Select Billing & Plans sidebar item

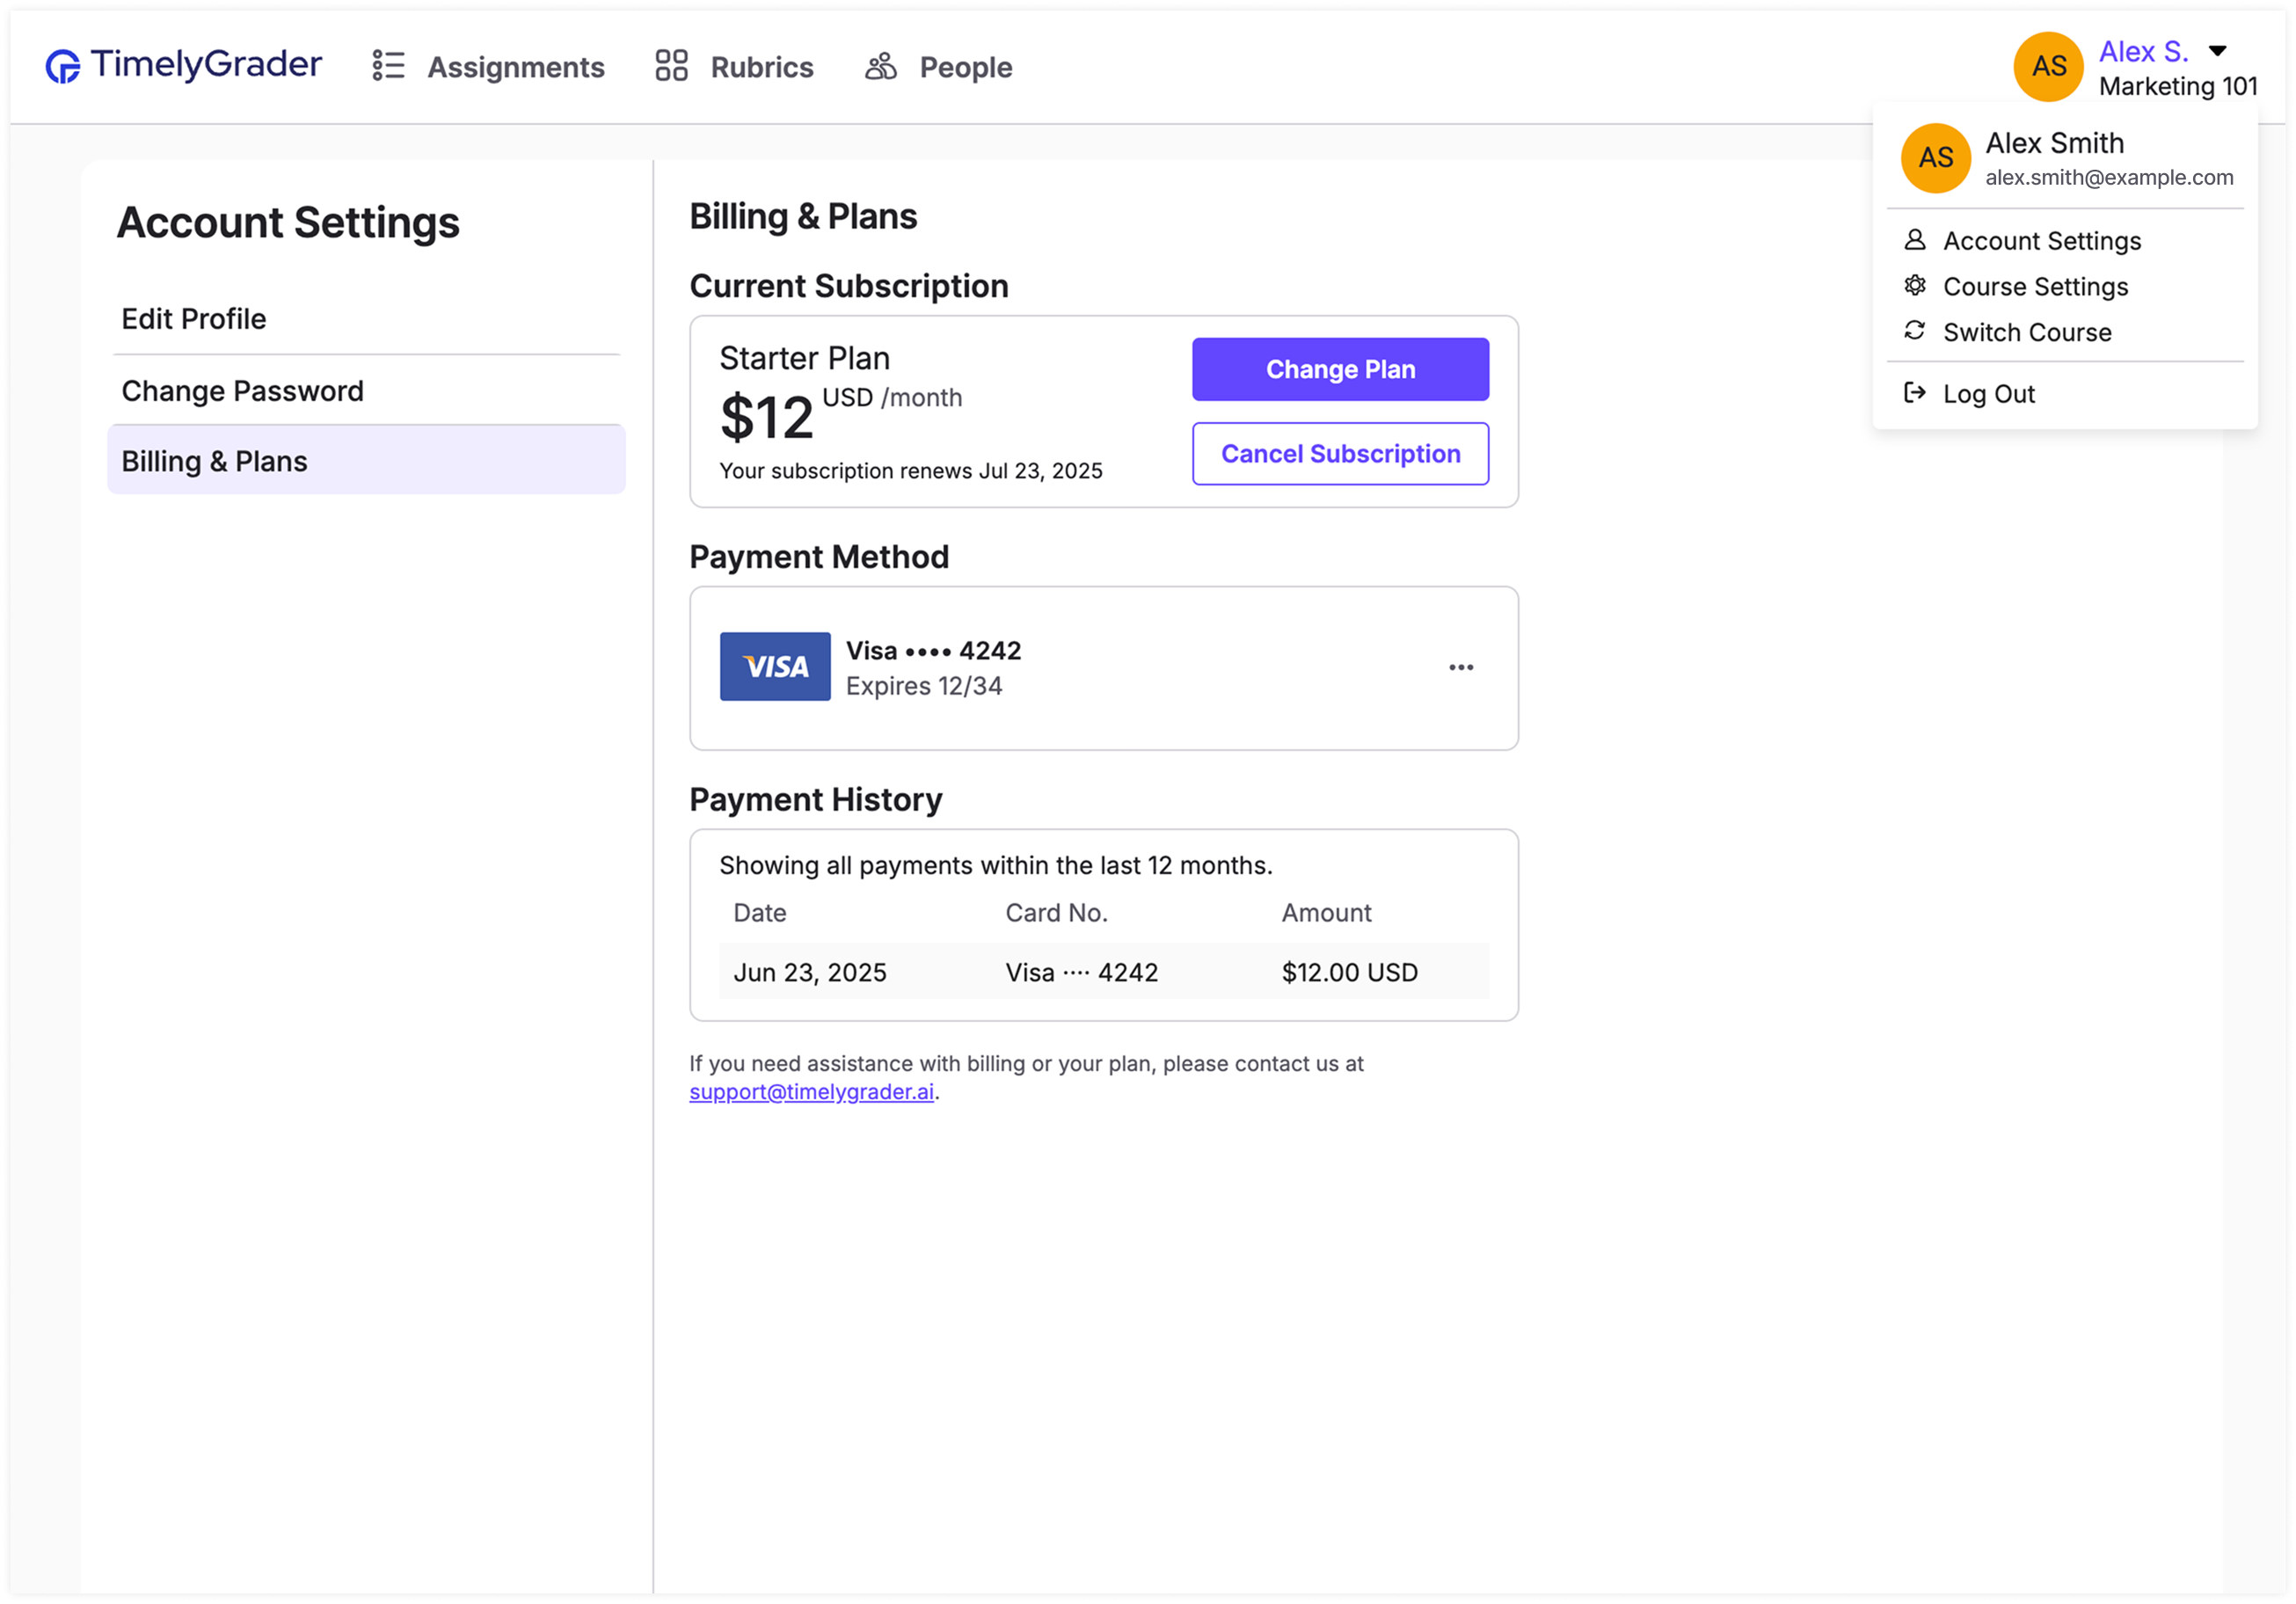pos(365,461)
